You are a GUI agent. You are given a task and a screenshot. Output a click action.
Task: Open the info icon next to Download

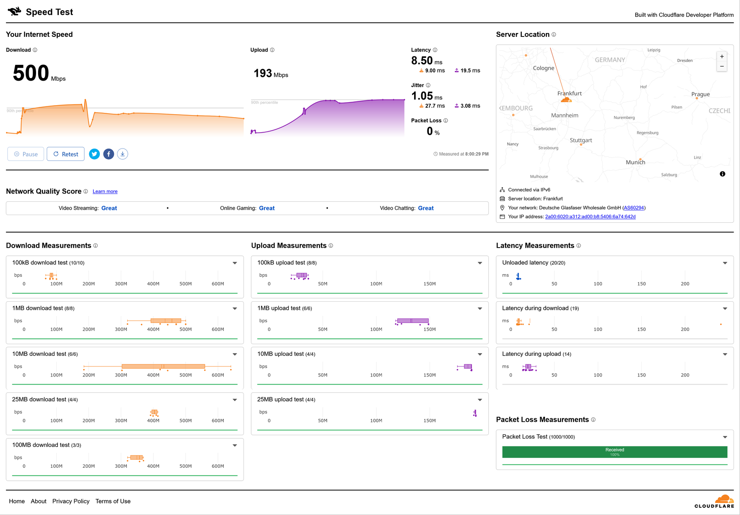(x=35, y=50)
